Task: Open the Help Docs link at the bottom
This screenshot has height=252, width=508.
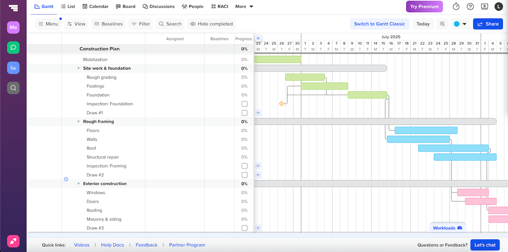Action: pyautogui.click(x=112, y=245)
